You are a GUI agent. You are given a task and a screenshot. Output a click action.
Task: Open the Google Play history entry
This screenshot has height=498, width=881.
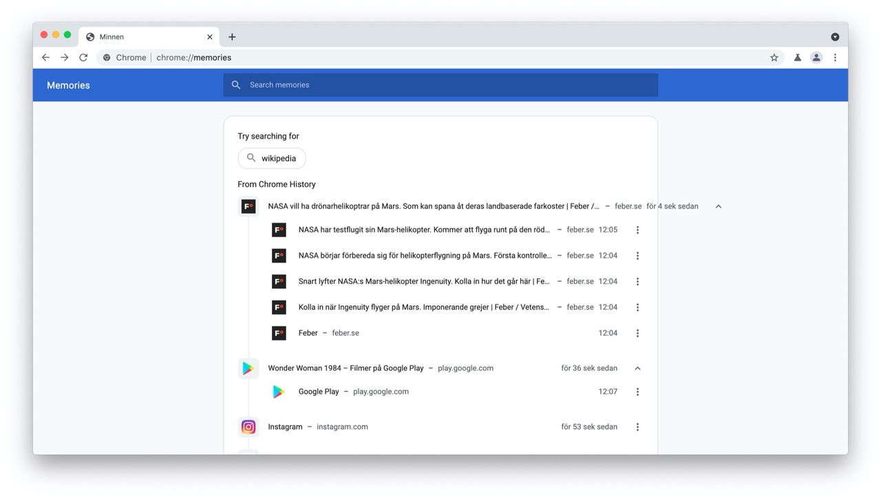click(x=319, y=392)
